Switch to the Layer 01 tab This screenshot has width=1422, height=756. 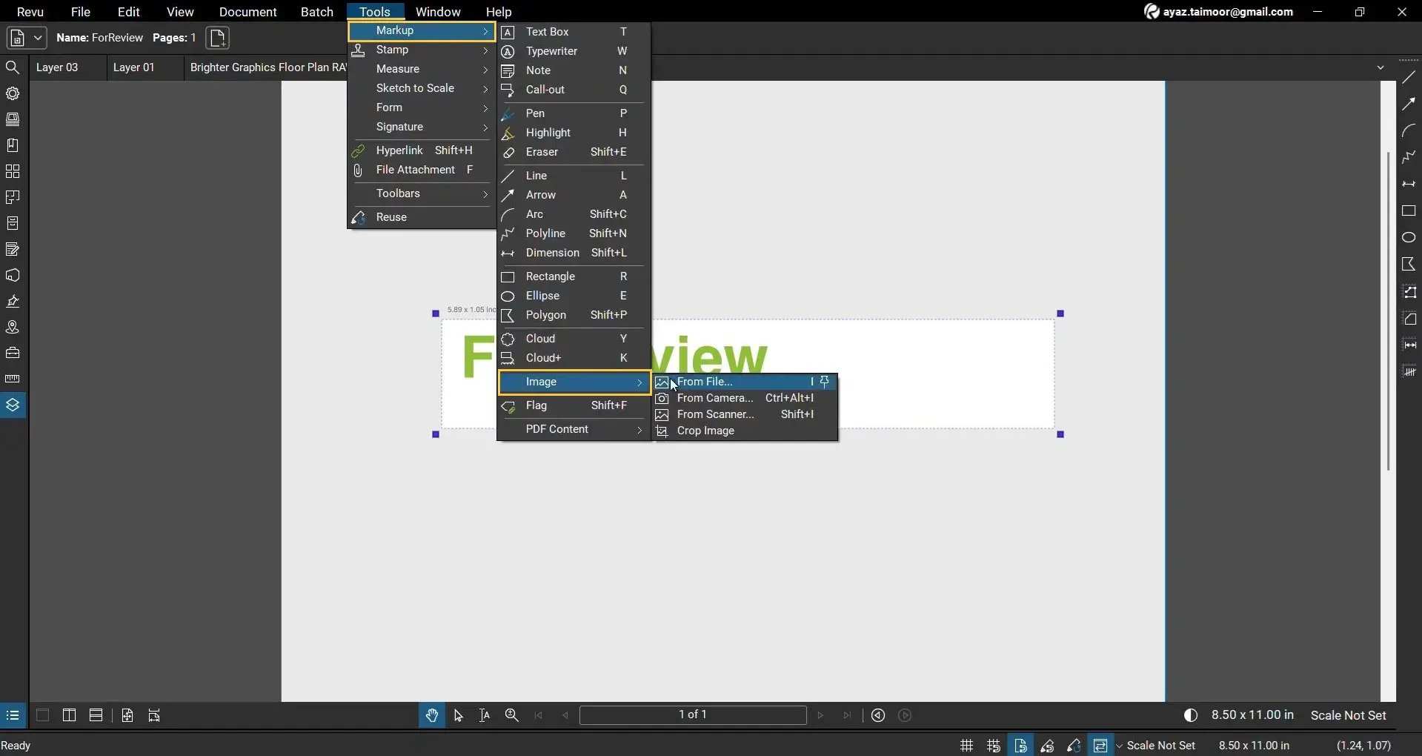tap(134, 67)
